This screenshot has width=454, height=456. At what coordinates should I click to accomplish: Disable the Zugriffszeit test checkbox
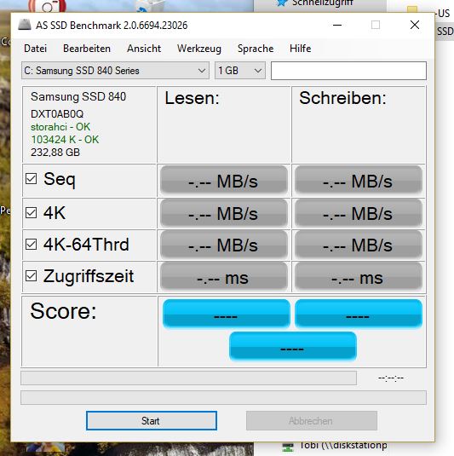coord(32,275)
